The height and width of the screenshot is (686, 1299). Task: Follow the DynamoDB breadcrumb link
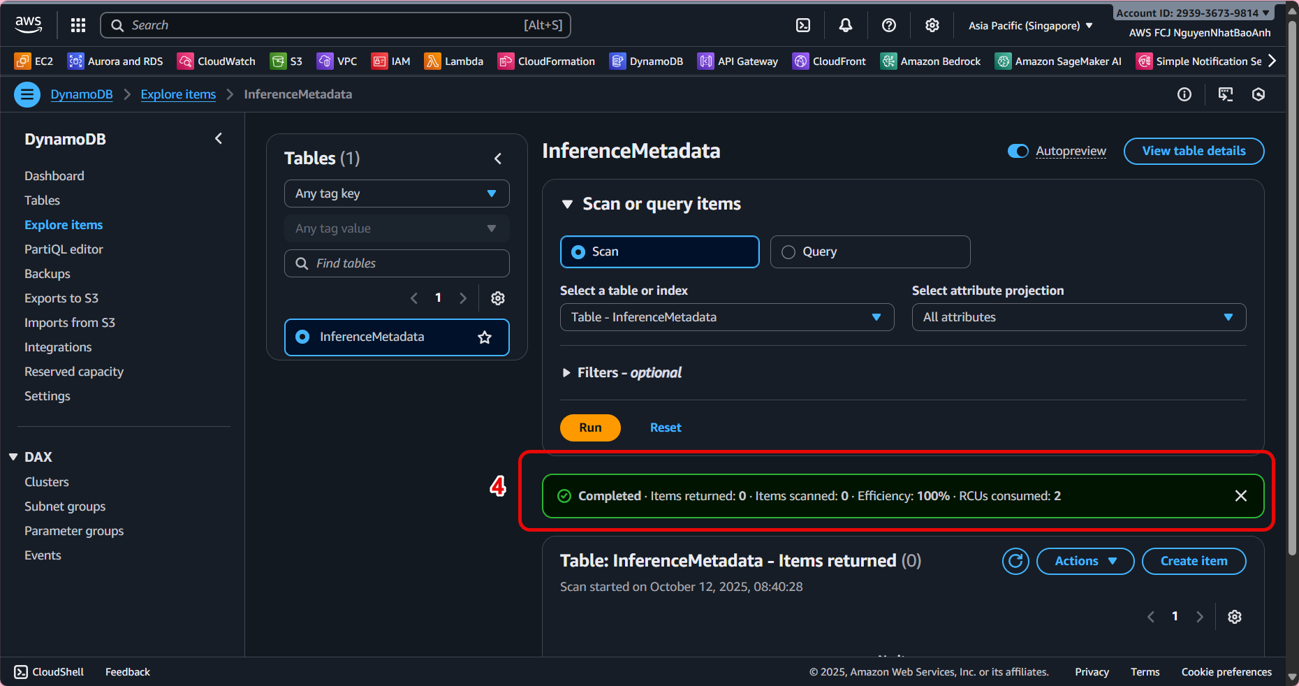tap(82, 94)
